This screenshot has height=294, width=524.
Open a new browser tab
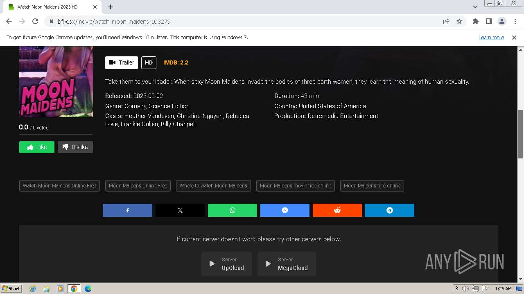111,7
